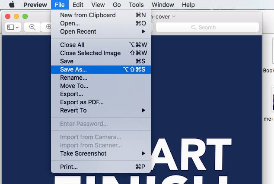
Task: Open the Help menu
Action: [188, 5]
